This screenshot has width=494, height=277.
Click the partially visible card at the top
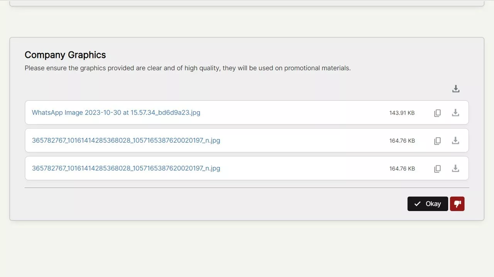tap(247, 3)
